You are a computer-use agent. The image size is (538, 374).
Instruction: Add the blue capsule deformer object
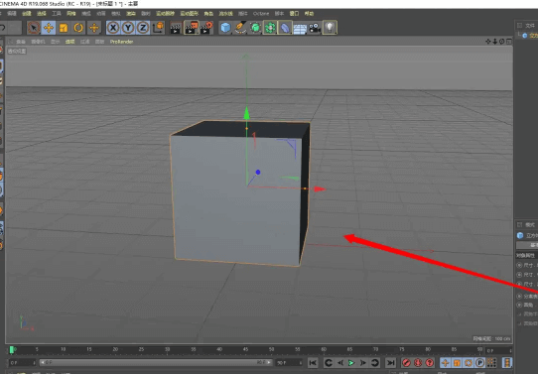(285, 28)
